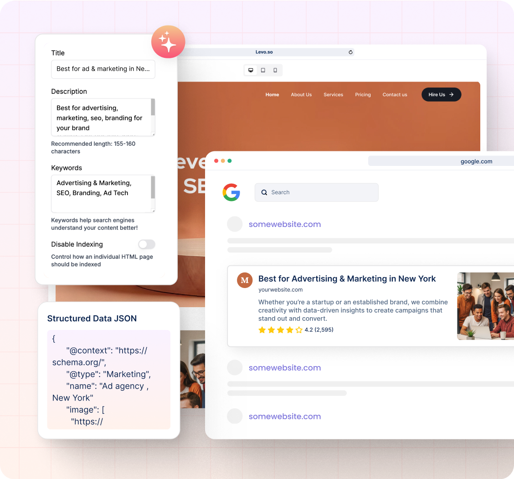Switch to desktop preview icon
514x479 pixels.
coord(251,70)
